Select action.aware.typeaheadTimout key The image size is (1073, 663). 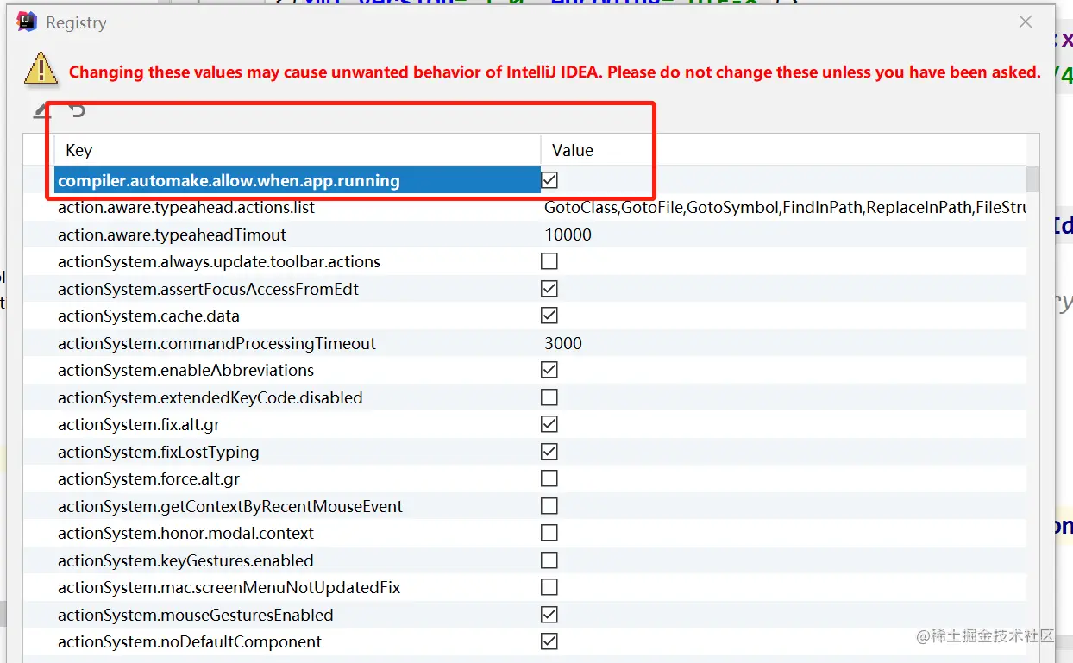coord(172,235)
